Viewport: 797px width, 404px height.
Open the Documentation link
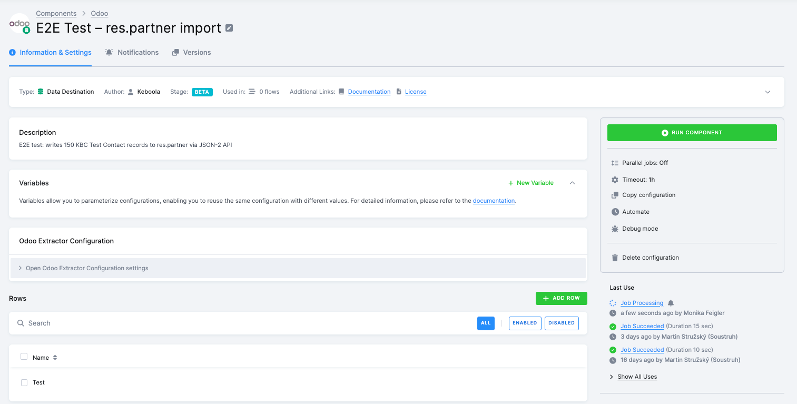[x=369, y=91]
